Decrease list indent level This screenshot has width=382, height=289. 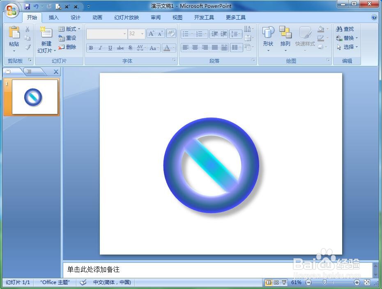point(214,34)
